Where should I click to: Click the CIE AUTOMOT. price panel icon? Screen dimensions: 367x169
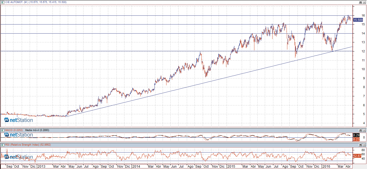[3, 2]
